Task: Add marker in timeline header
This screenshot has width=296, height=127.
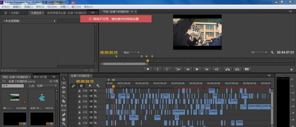Action: click(x=90, y=86)
